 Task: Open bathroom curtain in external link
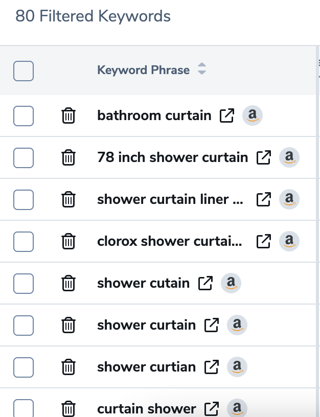(226, 116)
